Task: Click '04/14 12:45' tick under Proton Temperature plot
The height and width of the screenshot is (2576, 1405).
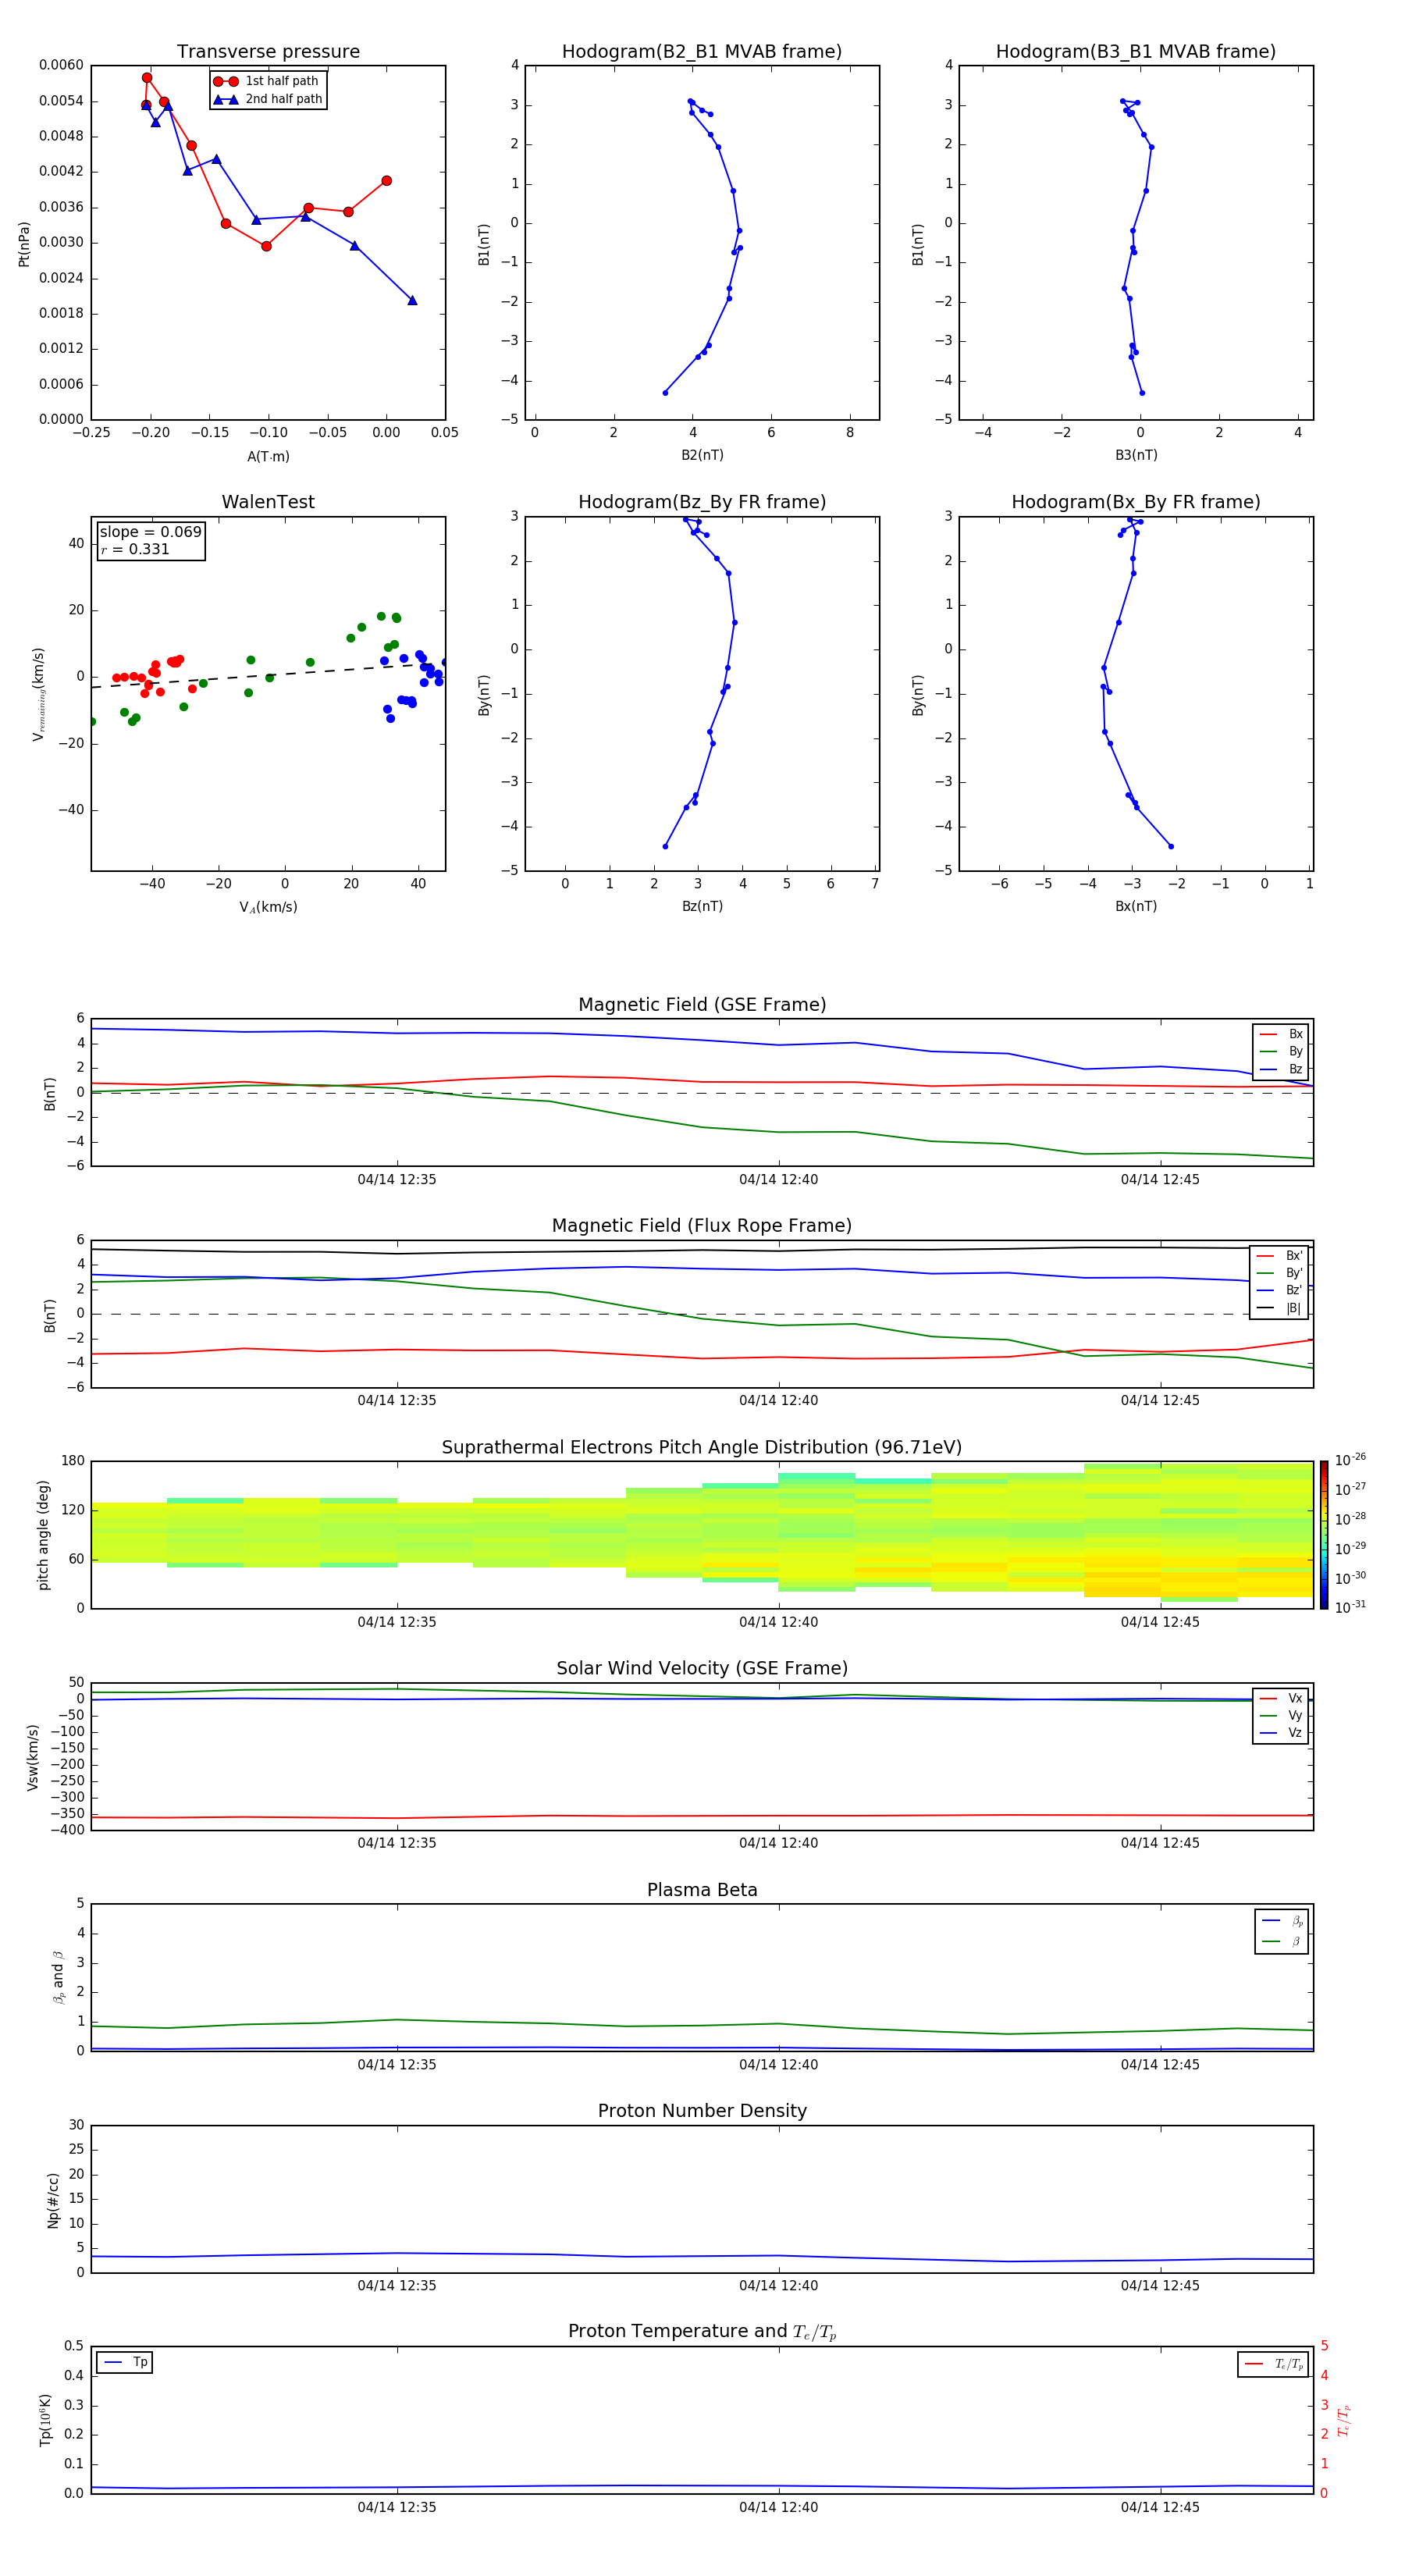Action: click(1160, 2507)
